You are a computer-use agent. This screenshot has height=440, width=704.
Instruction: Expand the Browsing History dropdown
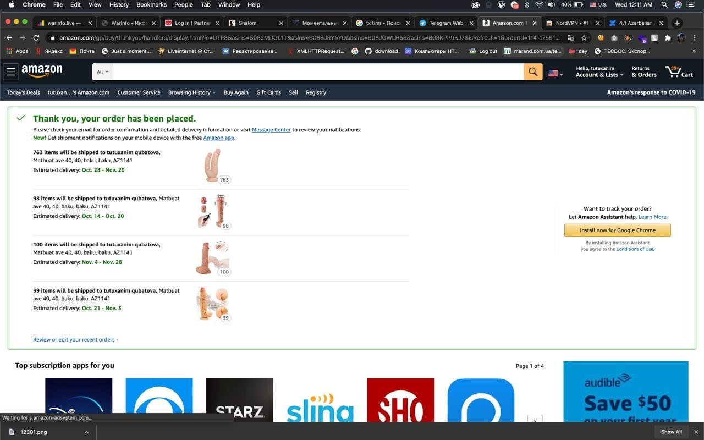coord(192,92)
